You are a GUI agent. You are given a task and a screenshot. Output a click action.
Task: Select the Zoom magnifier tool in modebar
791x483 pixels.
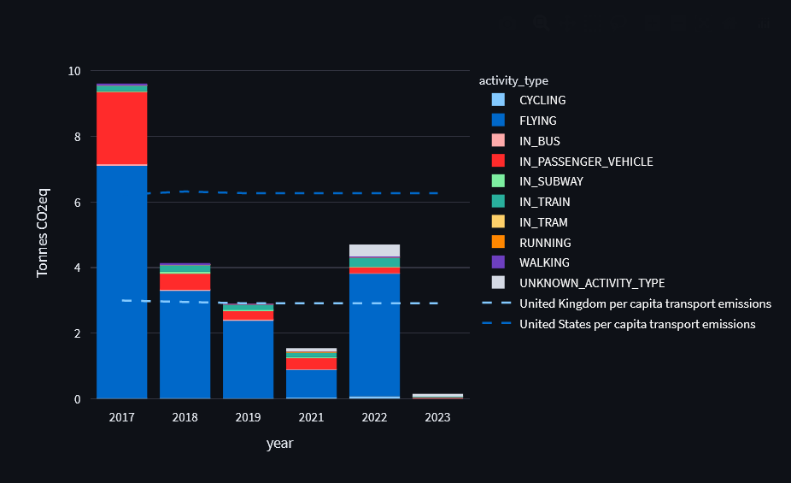[541, 23]
